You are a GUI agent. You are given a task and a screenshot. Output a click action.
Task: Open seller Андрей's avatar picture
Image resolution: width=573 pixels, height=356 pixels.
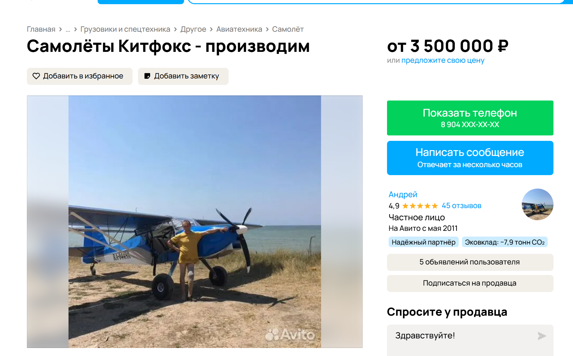tap(537, 204)
